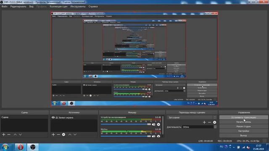Open the Инструменты menu

coord(78,7)
